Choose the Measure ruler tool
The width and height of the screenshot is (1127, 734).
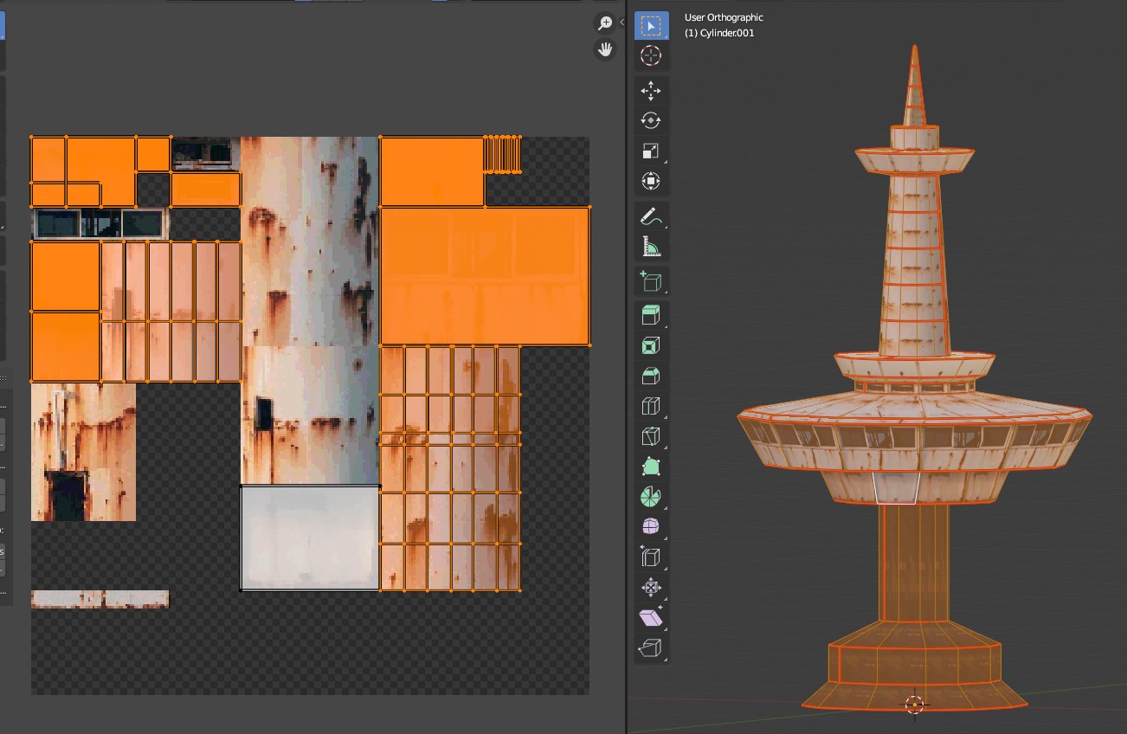(x=651, y=248)
